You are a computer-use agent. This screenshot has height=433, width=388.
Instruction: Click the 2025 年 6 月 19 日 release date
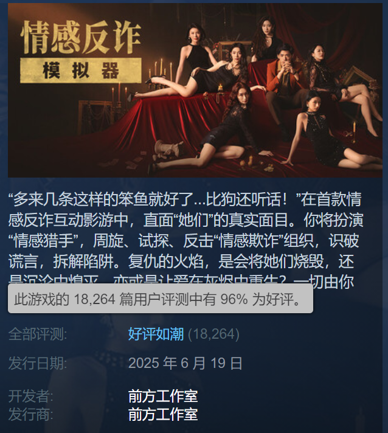click(x=185, y=363)
